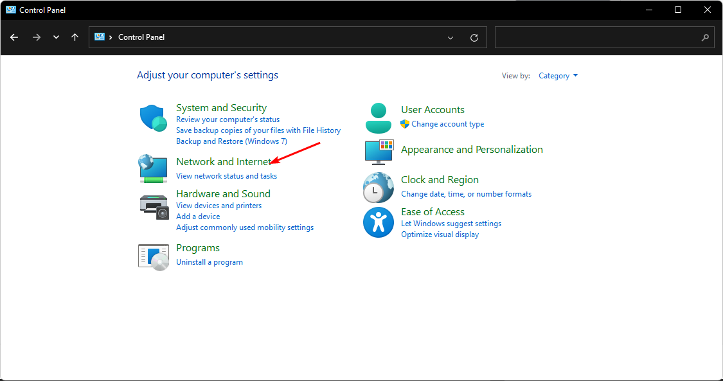723x381 pixels.
Task: Click View network status and tasks
Action: tap(226, 175)
